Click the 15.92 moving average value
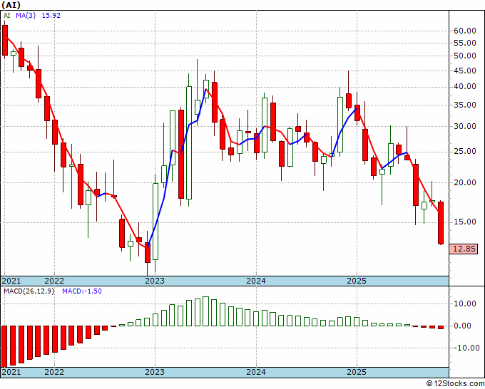 (x=51, y=16)
